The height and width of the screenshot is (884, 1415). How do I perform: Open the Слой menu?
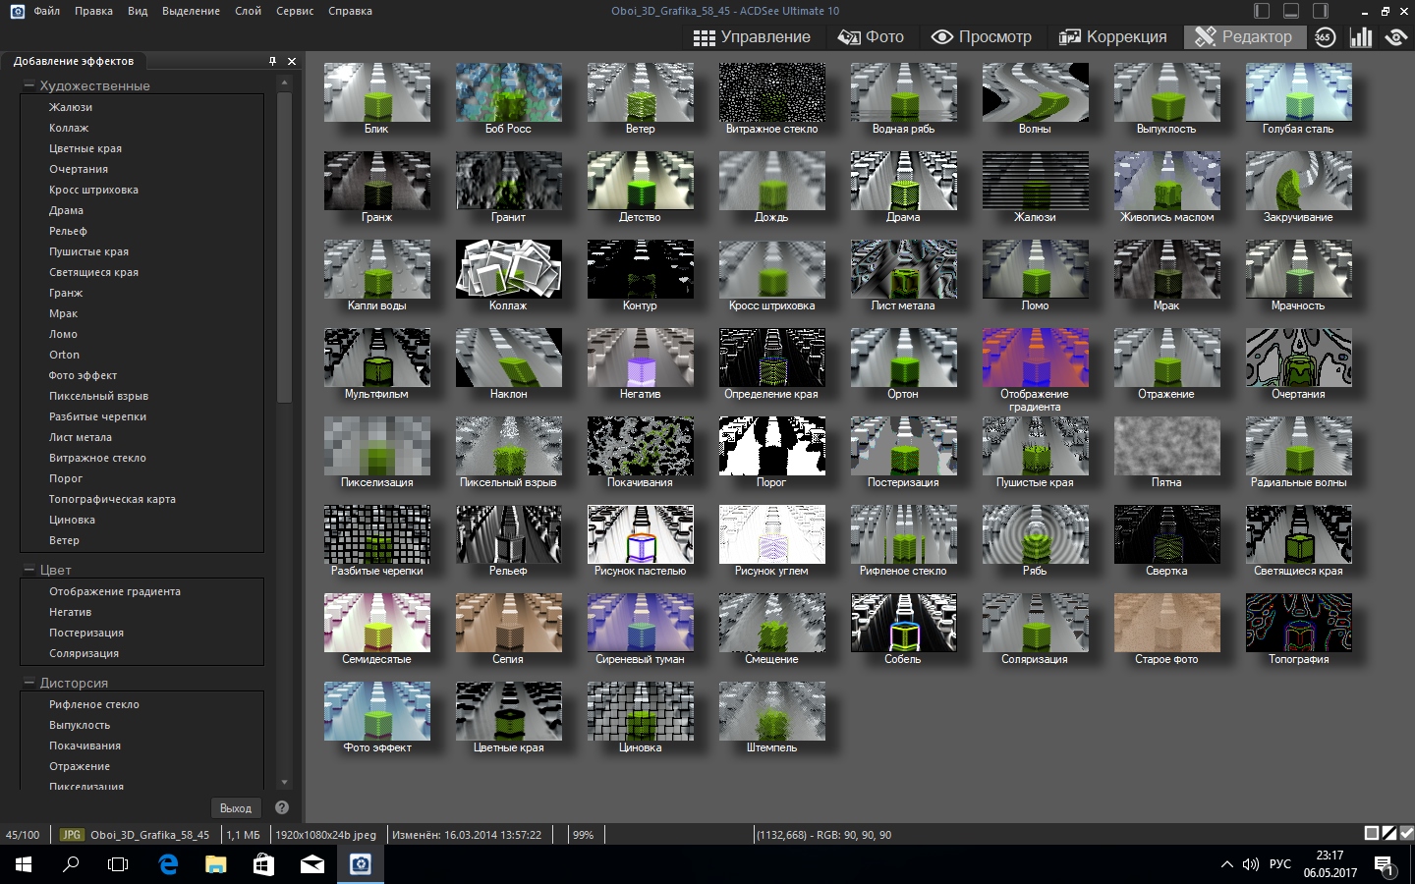[x=248, y=11]
